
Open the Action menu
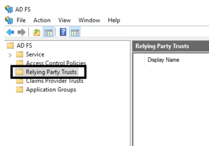tap(42, 20)
